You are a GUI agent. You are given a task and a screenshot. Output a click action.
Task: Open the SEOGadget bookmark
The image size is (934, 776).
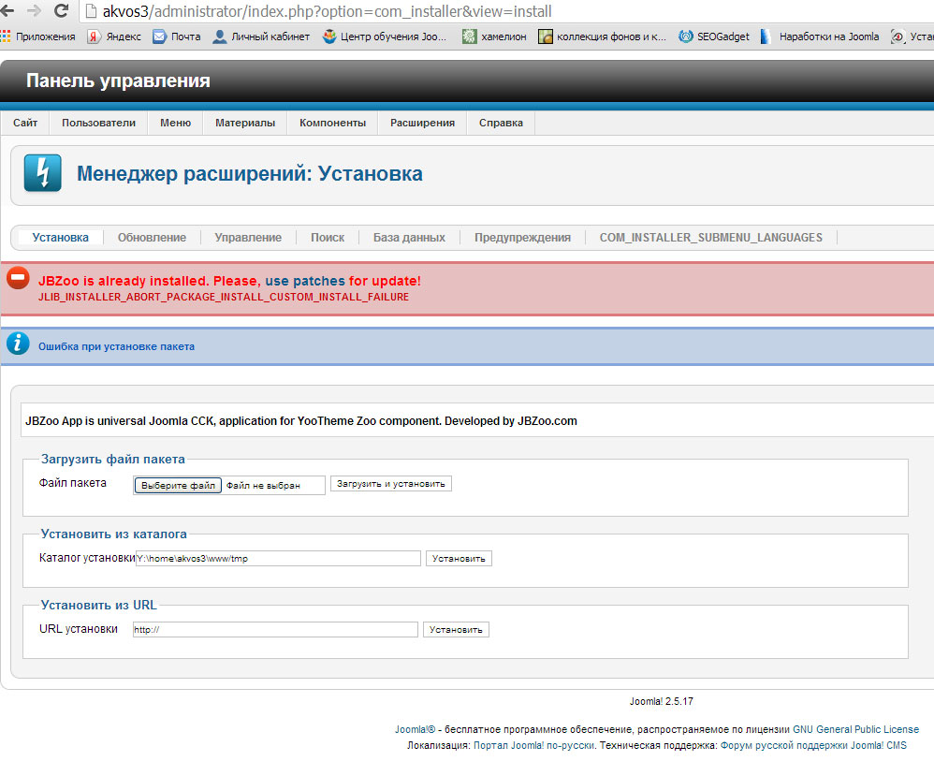[714, 37]
